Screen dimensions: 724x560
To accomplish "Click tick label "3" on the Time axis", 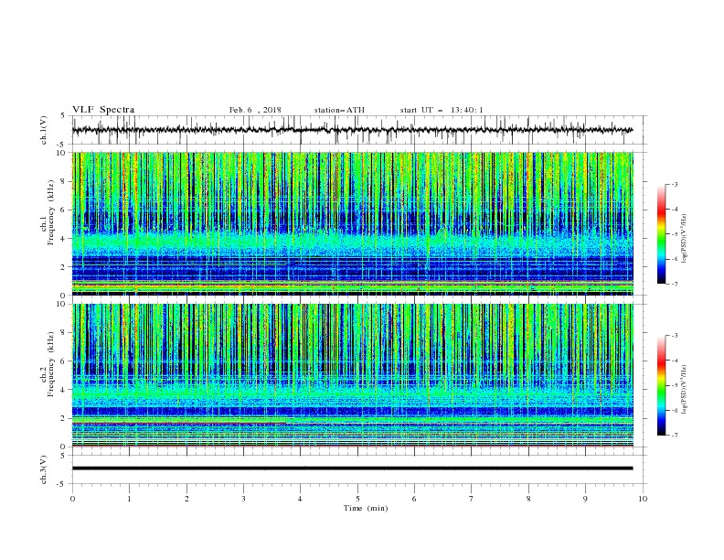I will tap(243, 499).
